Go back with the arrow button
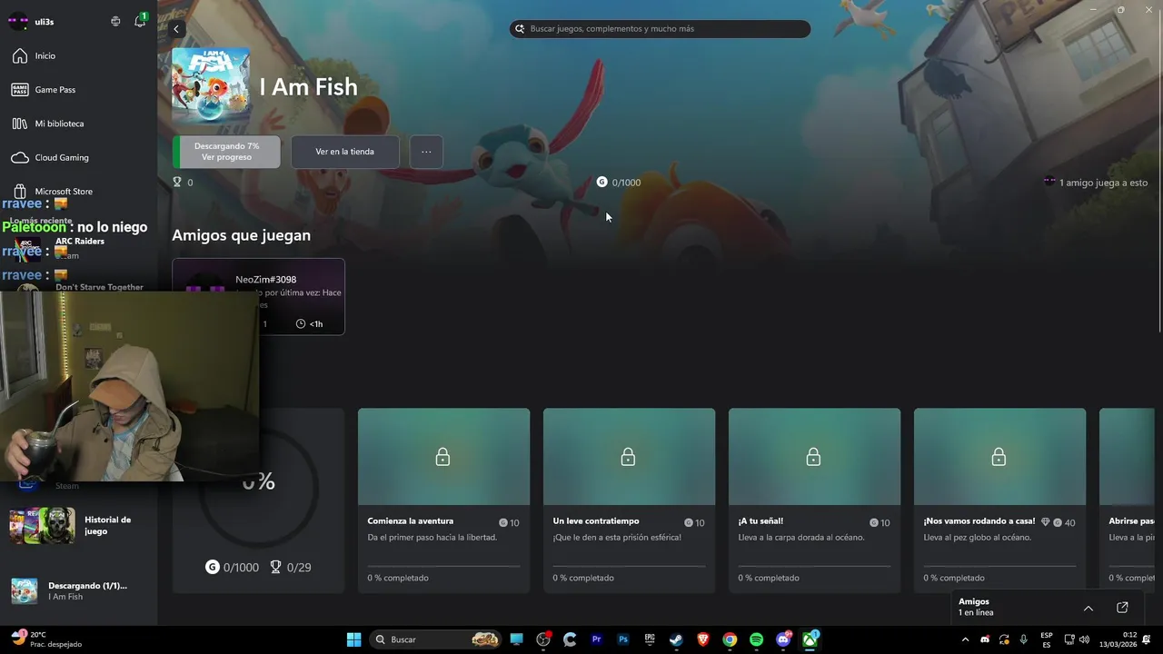 [176, 29]
